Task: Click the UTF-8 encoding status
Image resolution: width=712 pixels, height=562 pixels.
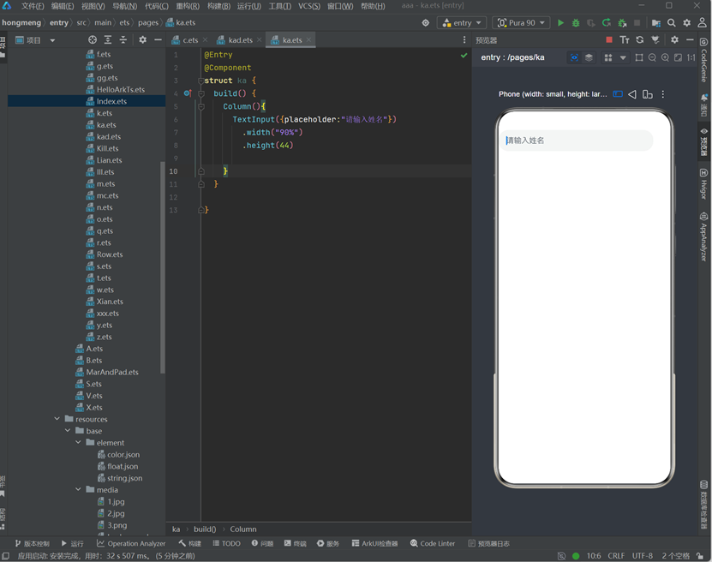Action: [642, 556]
